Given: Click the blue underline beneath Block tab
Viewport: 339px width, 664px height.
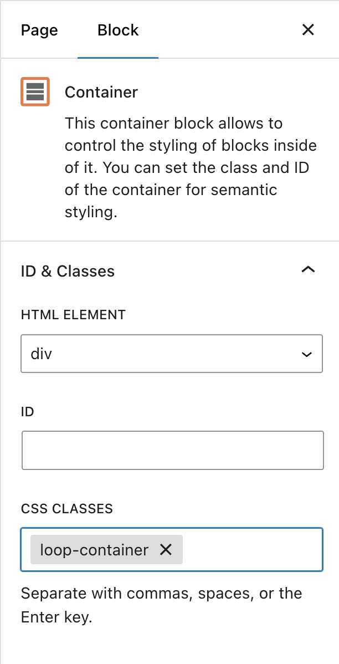Looking at the screenshot, I should point(118,58).
